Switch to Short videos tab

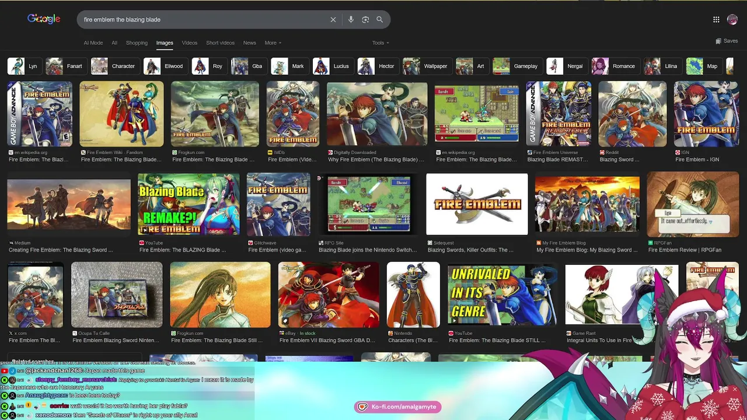220,43
